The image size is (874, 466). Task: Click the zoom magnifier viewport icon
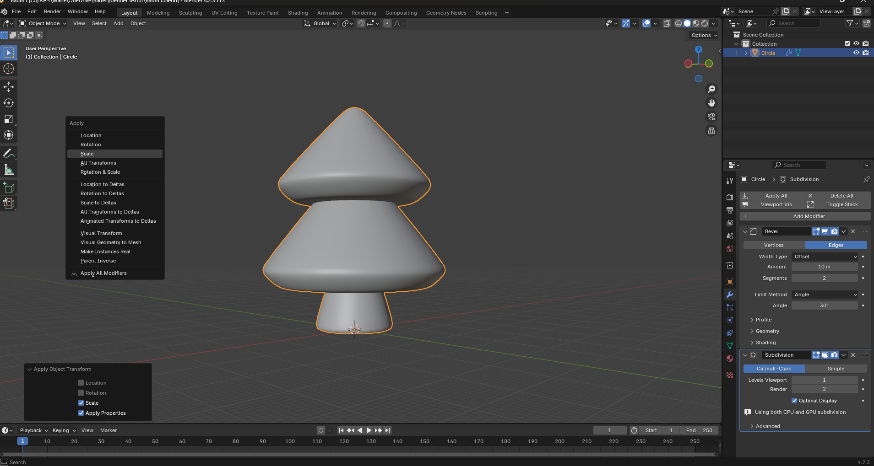click(711, 89)
